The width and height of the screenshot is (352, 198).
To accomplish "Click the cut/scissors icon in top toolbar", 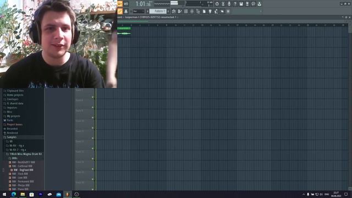I will tap(223, 4).
